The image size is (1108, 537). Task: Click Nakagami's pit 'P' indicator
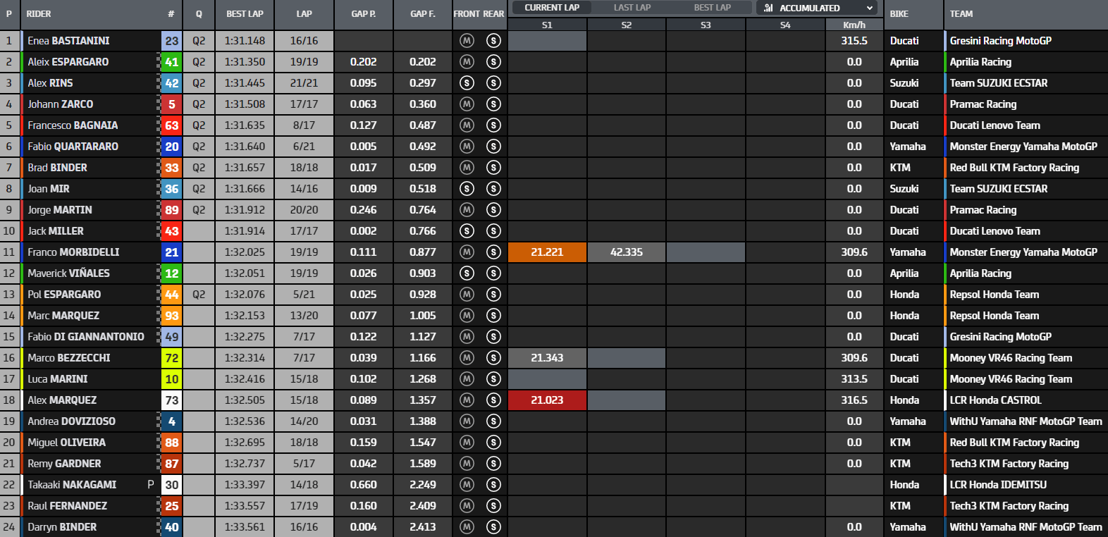(150, 485)
